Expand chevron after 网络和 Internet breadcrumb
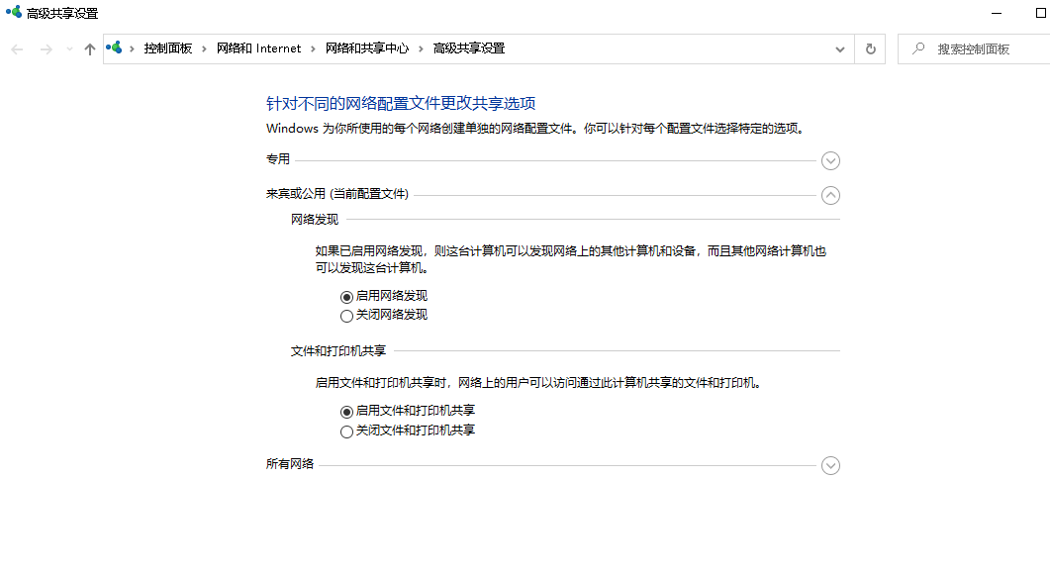 pyautogui.click(x=313, y=48)
